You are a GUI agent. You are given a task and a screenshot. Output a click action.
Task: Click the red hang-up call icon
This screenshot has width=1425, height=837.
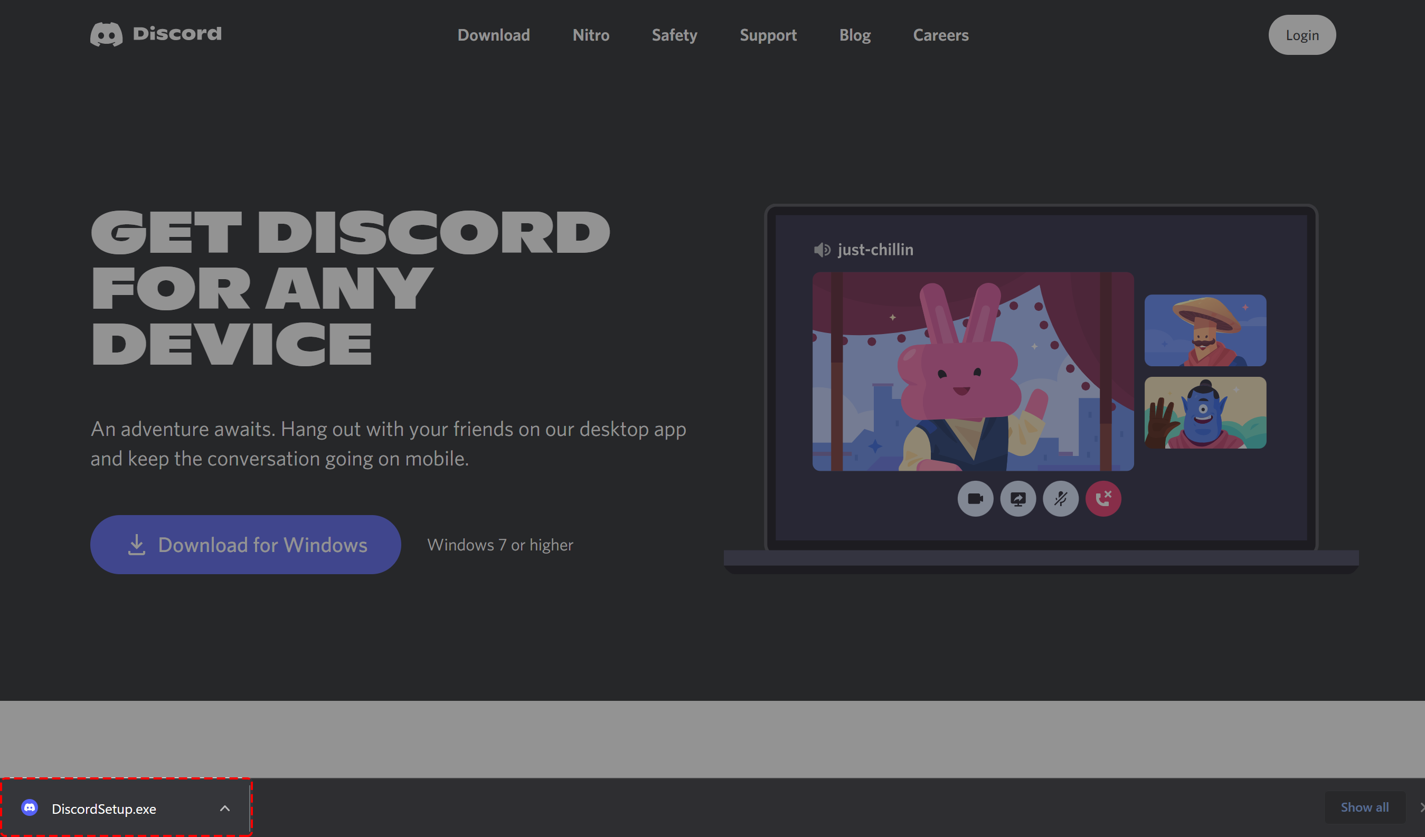1103,499
